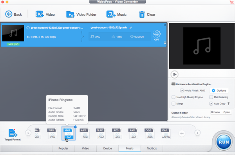The height and width of the screenshot is (155, 235).
Task: Click the preview pane music placeholder
Action: pyautogui.click(x=202, y=46)
